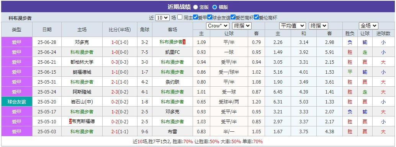The image size is (396, 147).
Task: Open the 终指 dropdown next to Crow*
Action: click(x=242, y=26)
